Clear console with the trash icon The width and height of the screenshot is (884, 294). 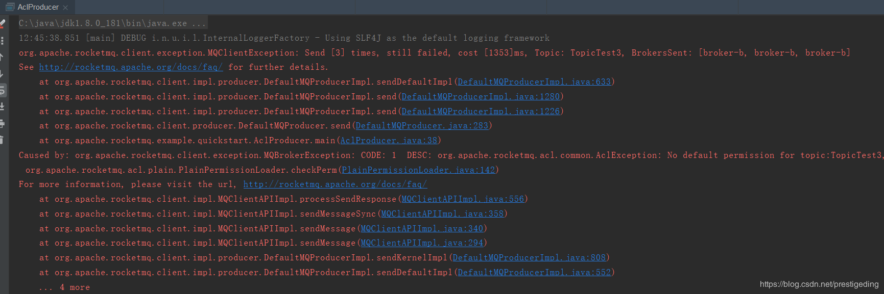2,140
